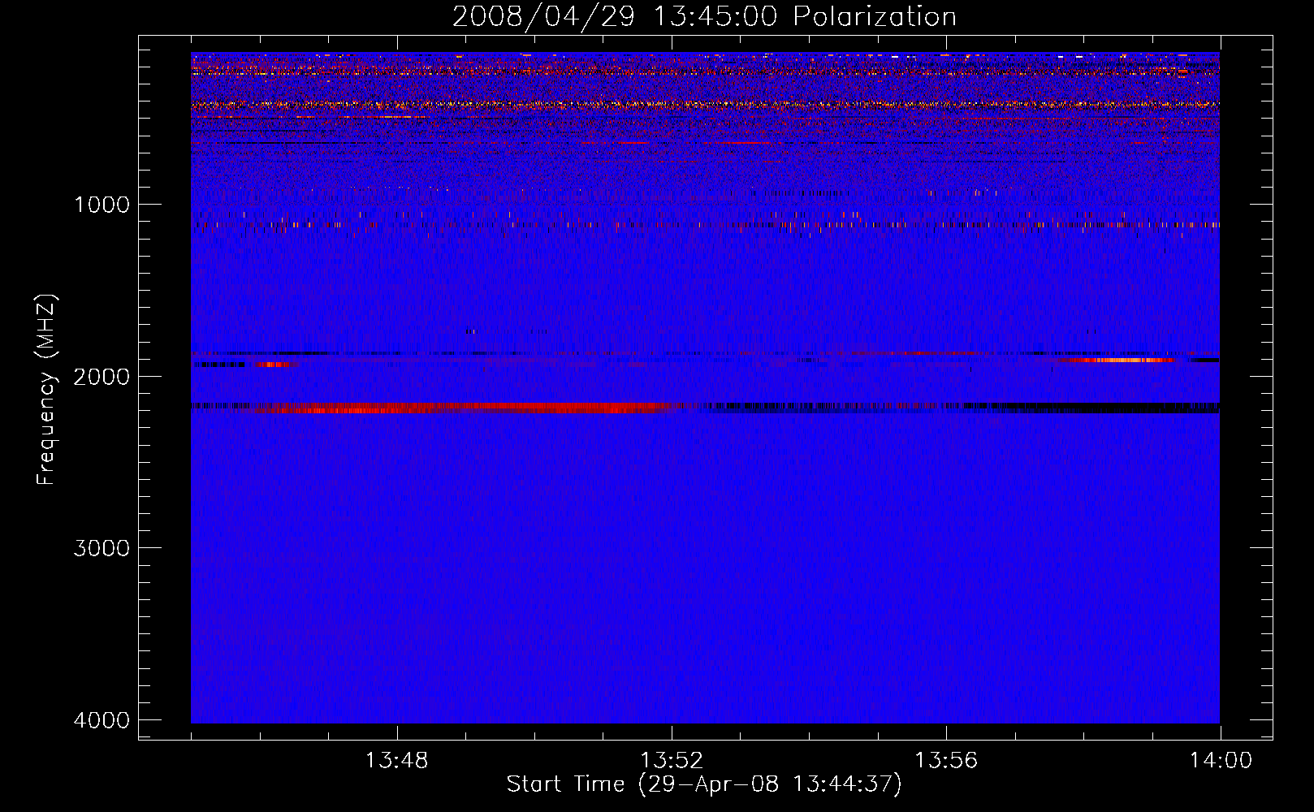Screen dimensions: 1314x812
Task: Click the "Frequency (MHZ)" y-axis label
Action: point(47,390)
